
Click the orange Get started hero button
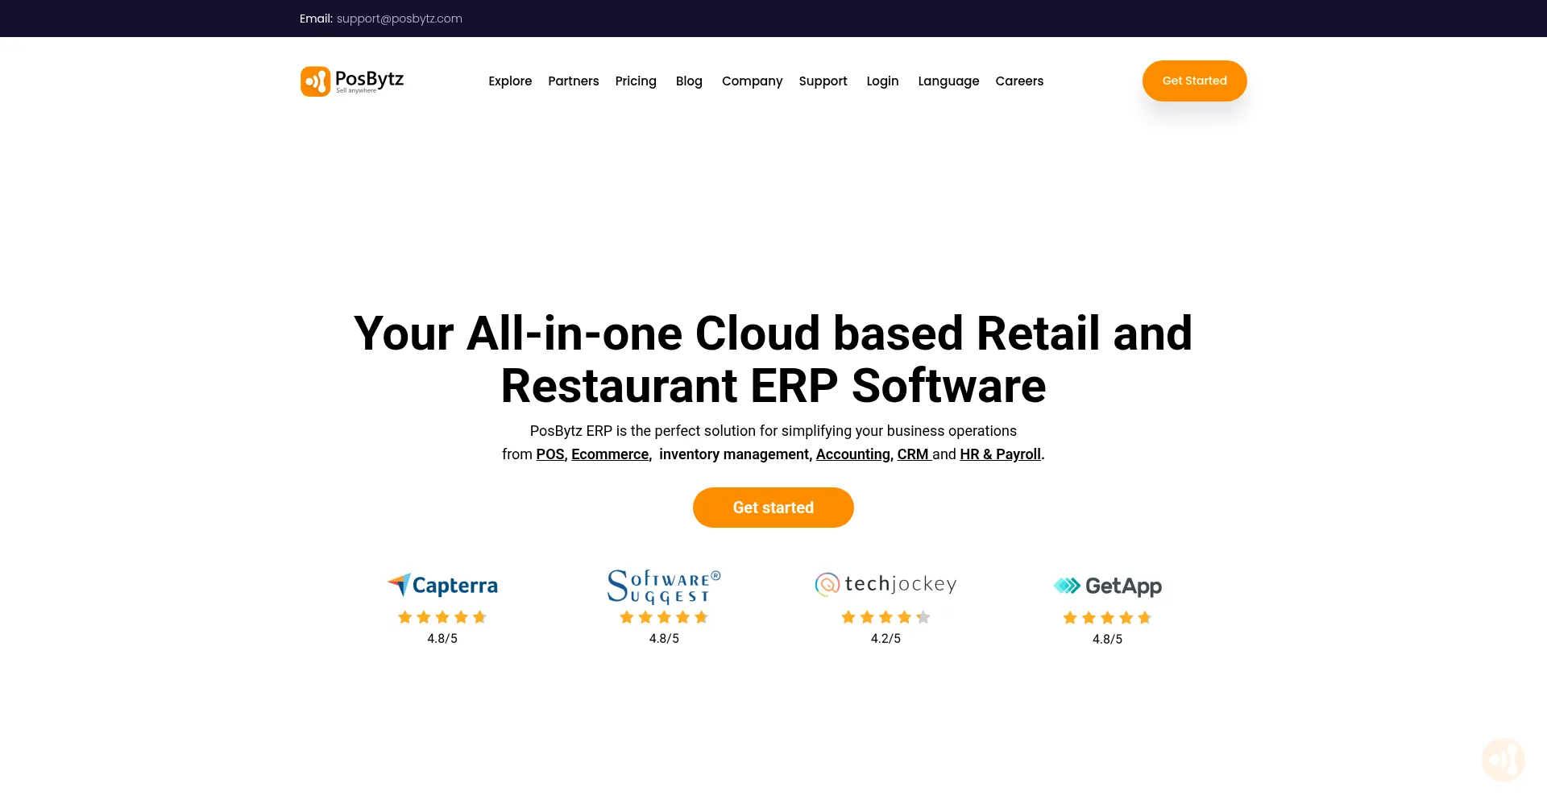pyautogui.click(x=773, y=508)
